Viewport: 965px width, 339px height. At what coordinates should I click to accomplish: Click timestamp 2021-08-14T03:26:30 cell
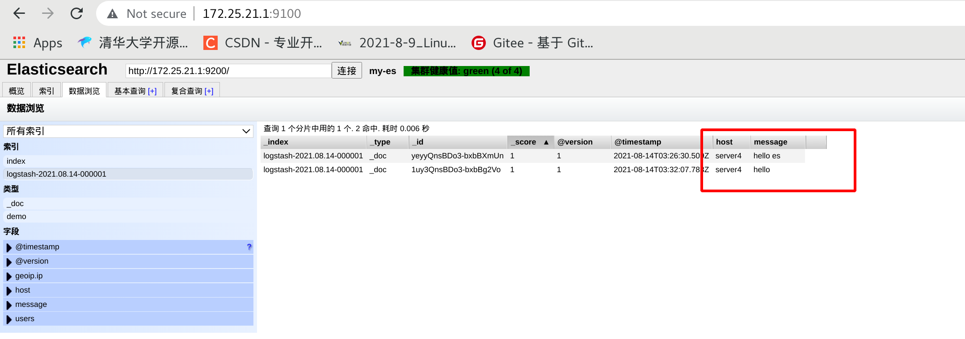[x=662, y=156]
